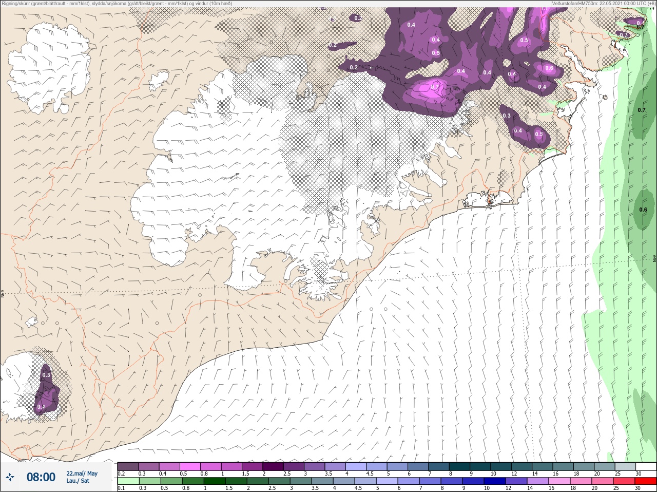Click the Veðurstofan compass logo icon
657x492 pixels.
click(x=10, y=477)
